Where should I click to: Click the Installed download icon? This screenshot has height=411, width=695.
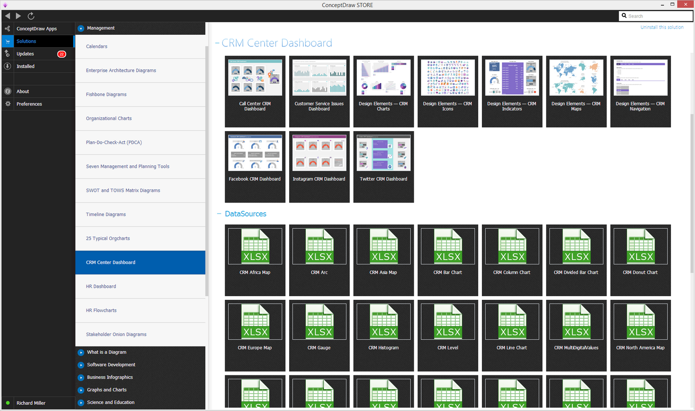7,66
